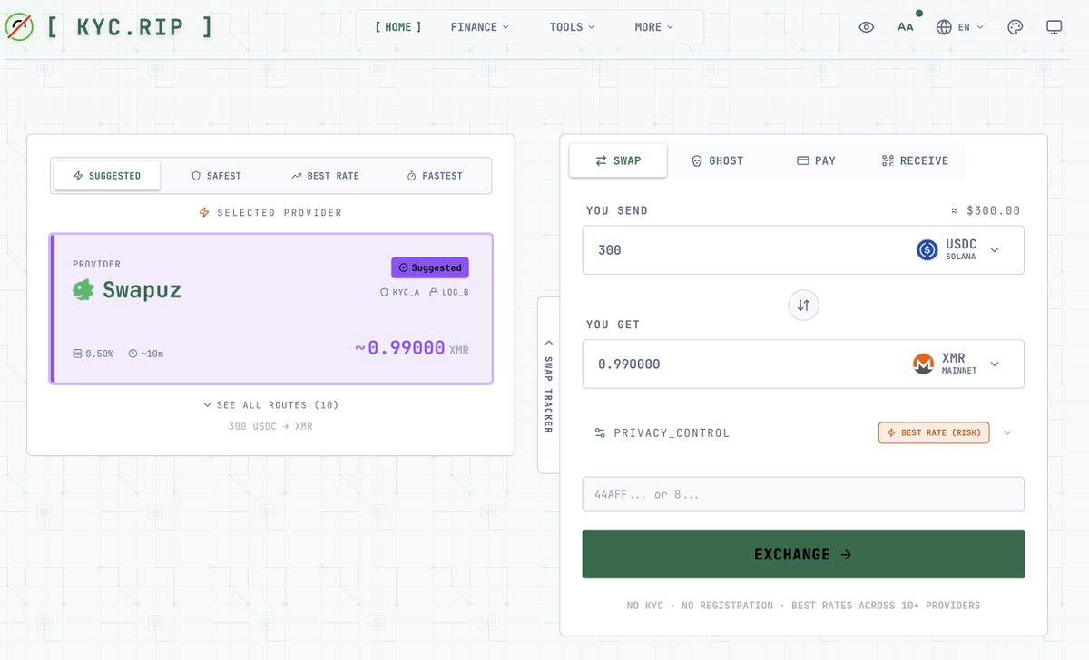1089x660 pixels.
Task: Expand SEE ALL ROUTES (10)
Action: click(271, 405)
